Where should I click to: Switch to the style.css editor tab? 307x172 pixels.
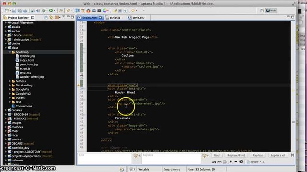(138, 18)
